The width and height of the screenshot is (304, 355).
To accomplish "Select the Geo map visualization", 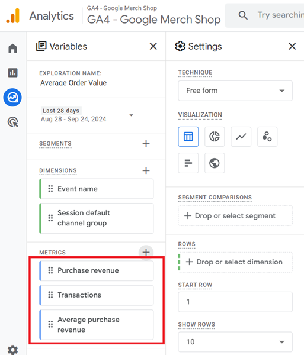I will tap(215, 163).
